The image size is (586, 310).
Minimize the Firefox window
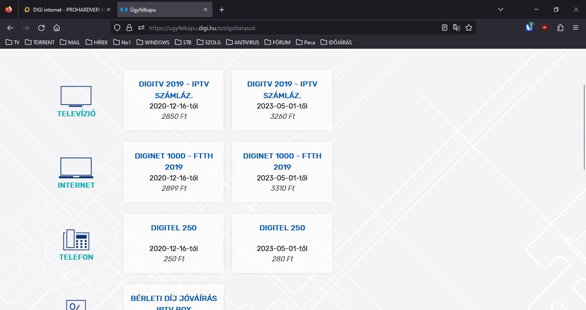click(536, 9)
